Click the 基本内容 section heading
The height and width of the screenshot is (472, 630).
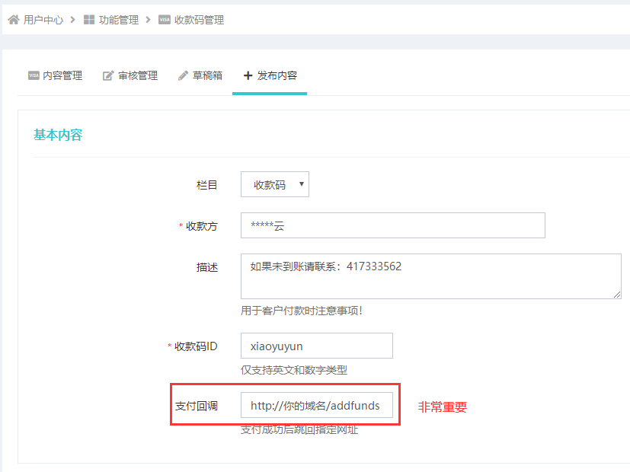tap(58, 135)
